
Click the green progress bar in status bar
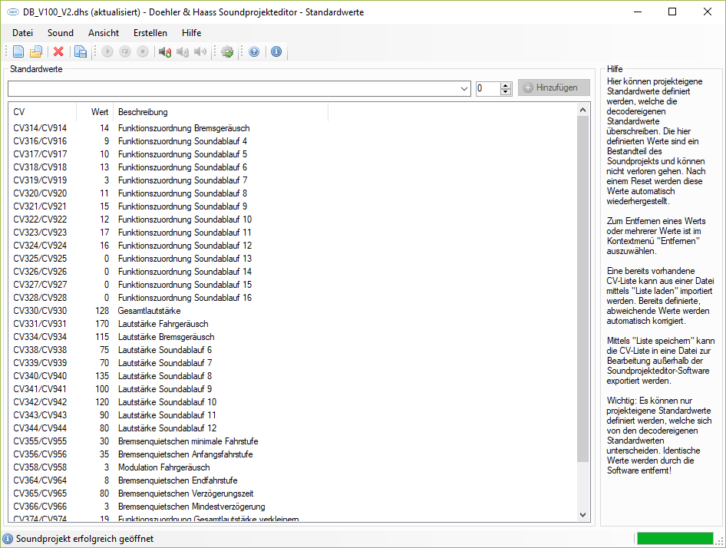tap(675, 538)
